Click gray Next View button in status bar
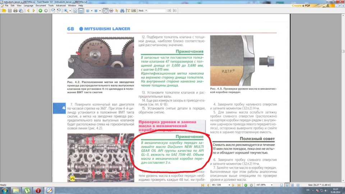The width and height of the screenshot is (345, 194). [x=251, y=185]
